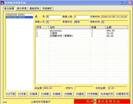Viewport: 133px width, 104px height.
Task: Click the application icon in the title bar
Action: 2,3
